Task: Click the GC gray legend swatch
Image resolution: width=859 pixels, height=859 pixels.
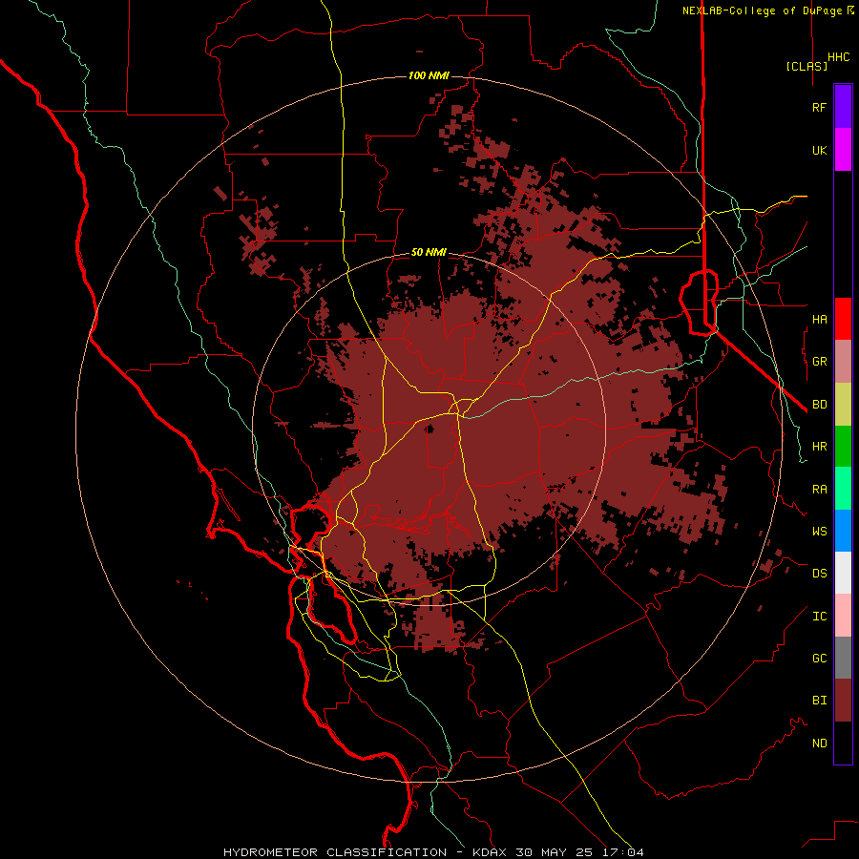Action: click(843, 658)
